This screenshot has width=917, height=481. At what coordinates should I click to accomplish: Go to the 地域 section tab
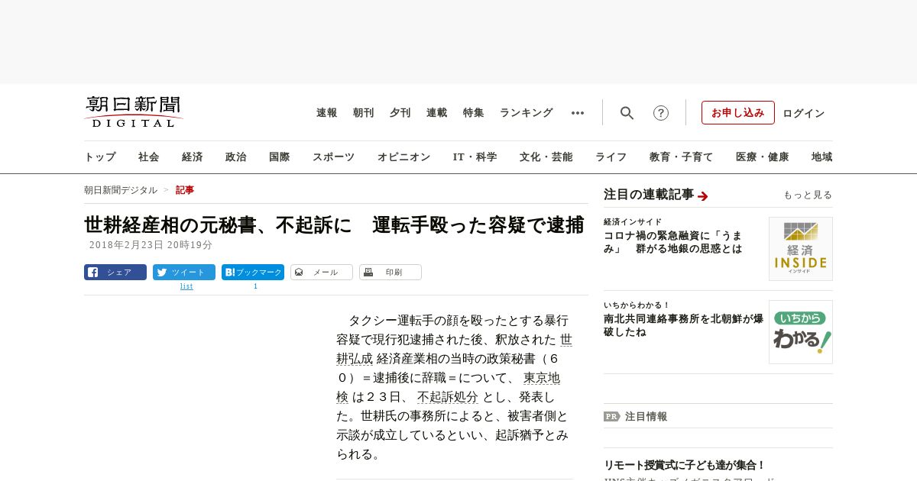click(822, 157)
